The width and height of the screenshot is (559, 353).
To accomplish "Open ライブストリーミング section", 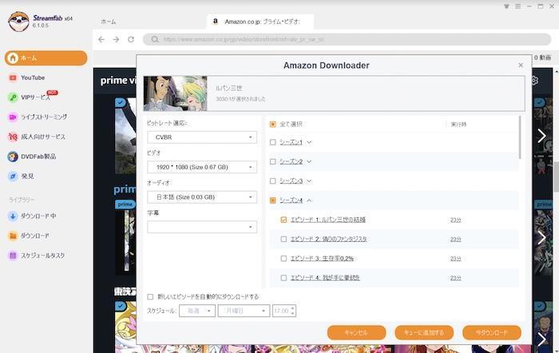I will pyautogui.click(x=38, y=117).
